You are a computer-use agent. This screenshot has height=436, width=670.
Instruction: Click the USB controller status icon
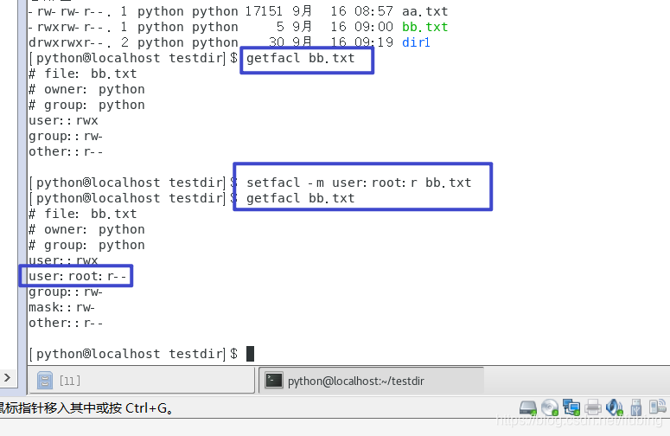coord(635,407)
